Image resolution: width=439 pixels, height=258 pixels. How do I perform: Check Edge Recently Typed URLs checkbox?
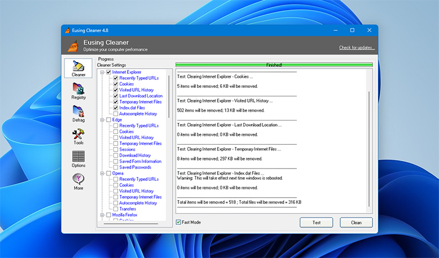[x=116, y=126]
